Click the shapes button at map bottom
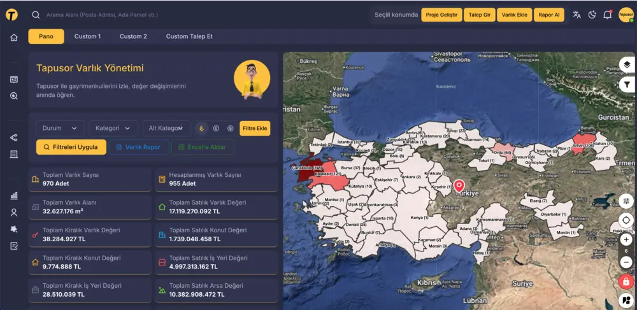The width and height of the screenshot is (637, 310). [626, 300]
